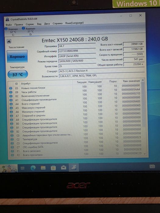Click status icon for attribute 09

[11, 92]
